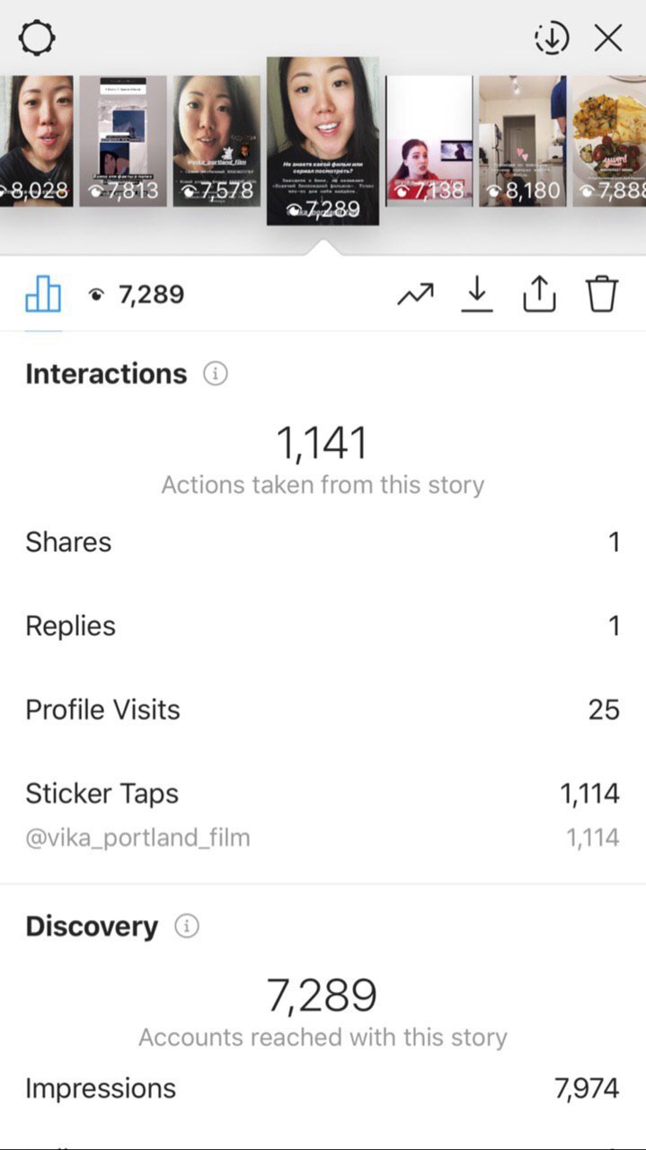Select story thumbnail with 7,138 views
Image resolution: width=646 pixels, height=1150 pixels.
pyautogui.click(x=429, y=141)
